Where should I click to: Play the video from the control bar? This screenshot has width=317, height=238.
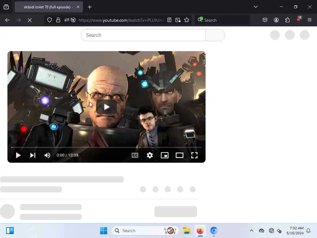coord(18,155)
